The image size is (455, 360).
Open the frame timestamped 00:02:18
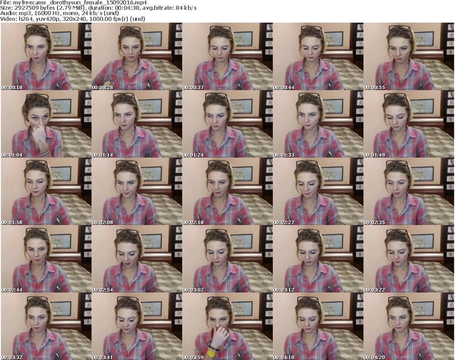coord(227,191)
